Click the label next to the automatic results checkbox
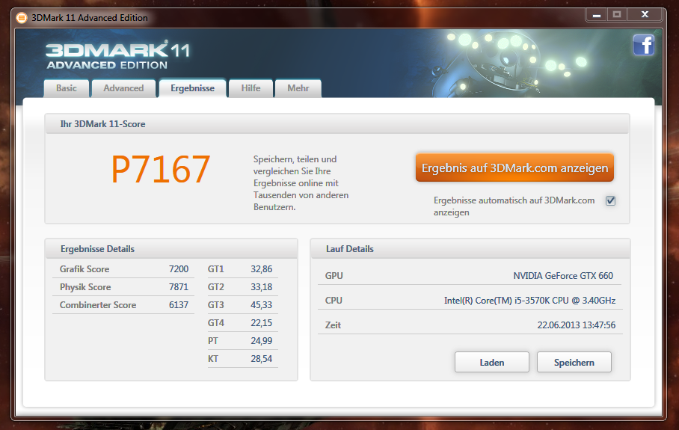 pos(514,206)
